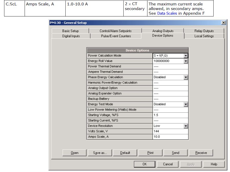
Task: Restore defaults with the Default button
Action: (125, 153)
